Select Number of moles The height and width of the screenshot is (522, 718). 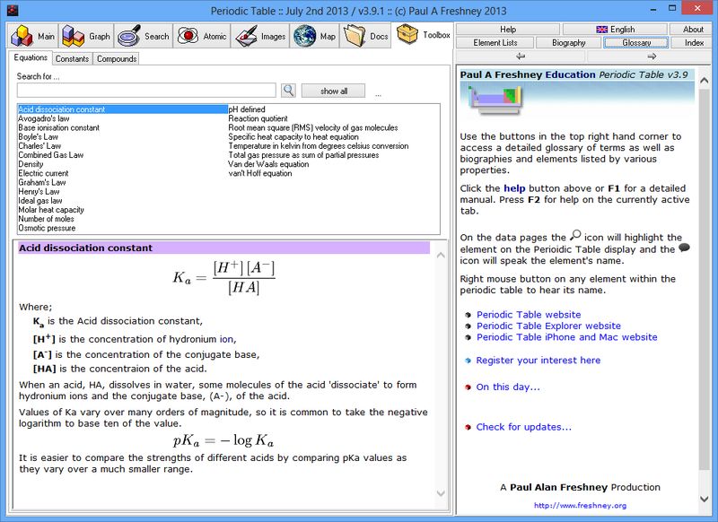pyautogui.click(x=46, y=219)
